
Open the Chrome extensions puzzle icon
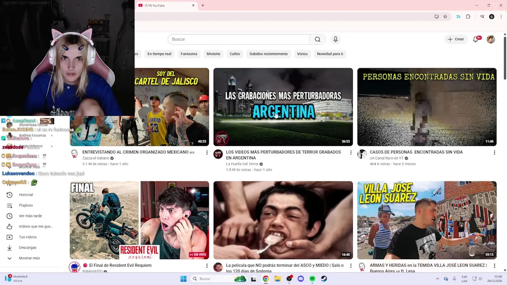[x=468, y=17]
